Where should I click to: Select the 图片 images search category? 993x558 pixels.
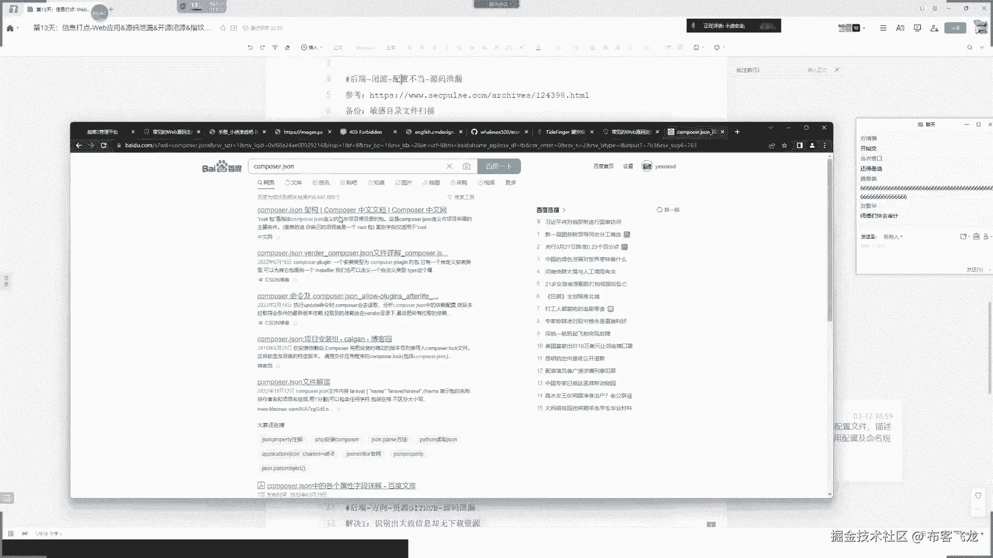(x=403, y=182)
